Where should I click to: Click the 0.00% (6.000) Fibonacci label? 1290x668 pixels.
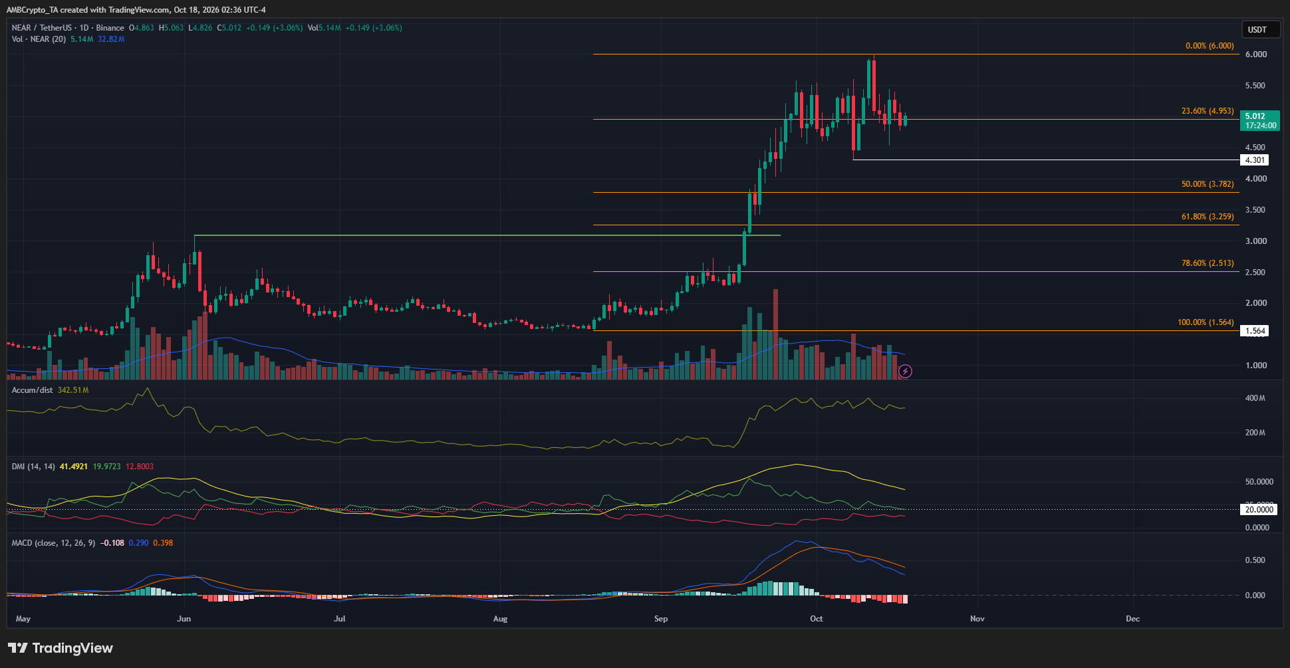click(x=1210, y=46)
